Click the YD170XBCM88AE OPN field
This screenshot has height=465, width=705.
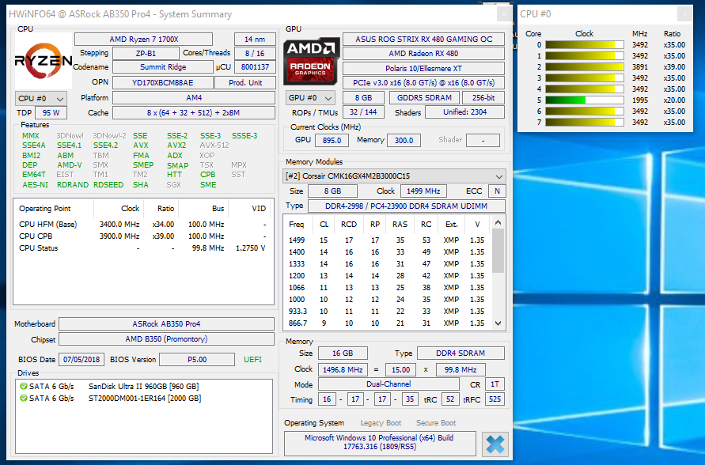pos(162,83)
